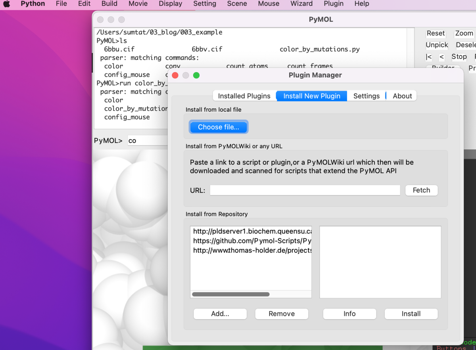Screen dimensions: 476x350
Task: Click Reset in the PyMOL window
Action: 436,33
